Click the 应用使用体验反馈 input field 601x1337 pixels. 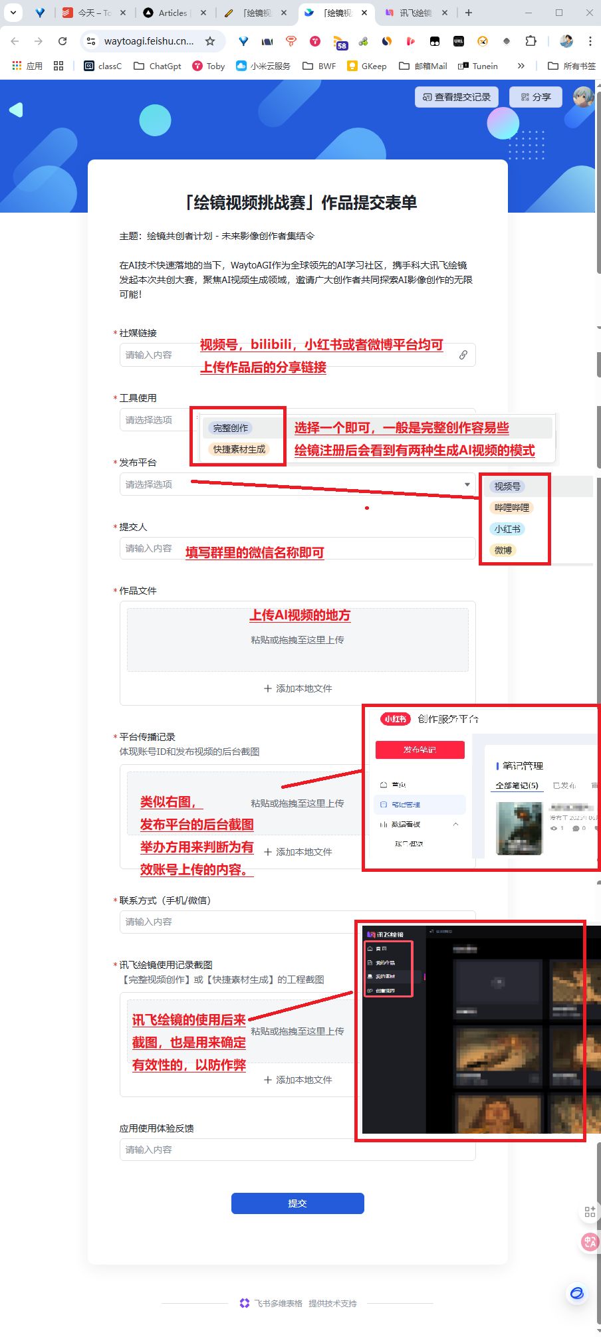[297, 1150]
